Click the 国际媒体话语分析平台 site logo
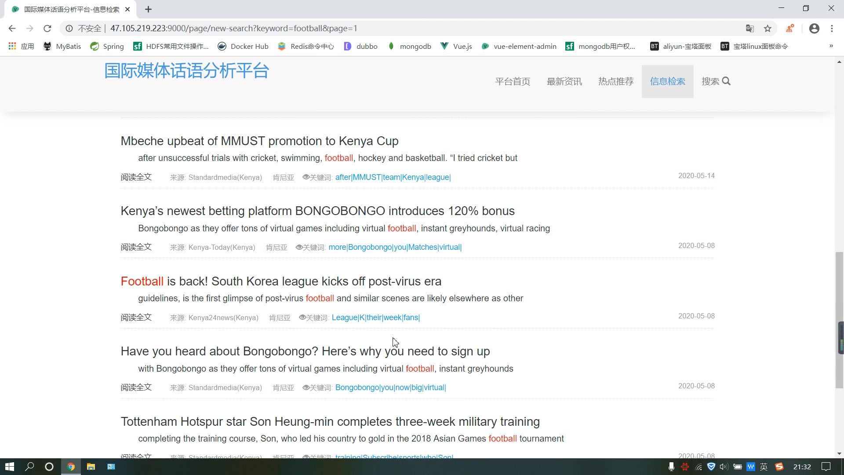The image size is (844, 475). 186,71
